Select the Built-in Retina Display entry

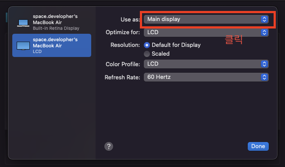click(x=52, y=22)
